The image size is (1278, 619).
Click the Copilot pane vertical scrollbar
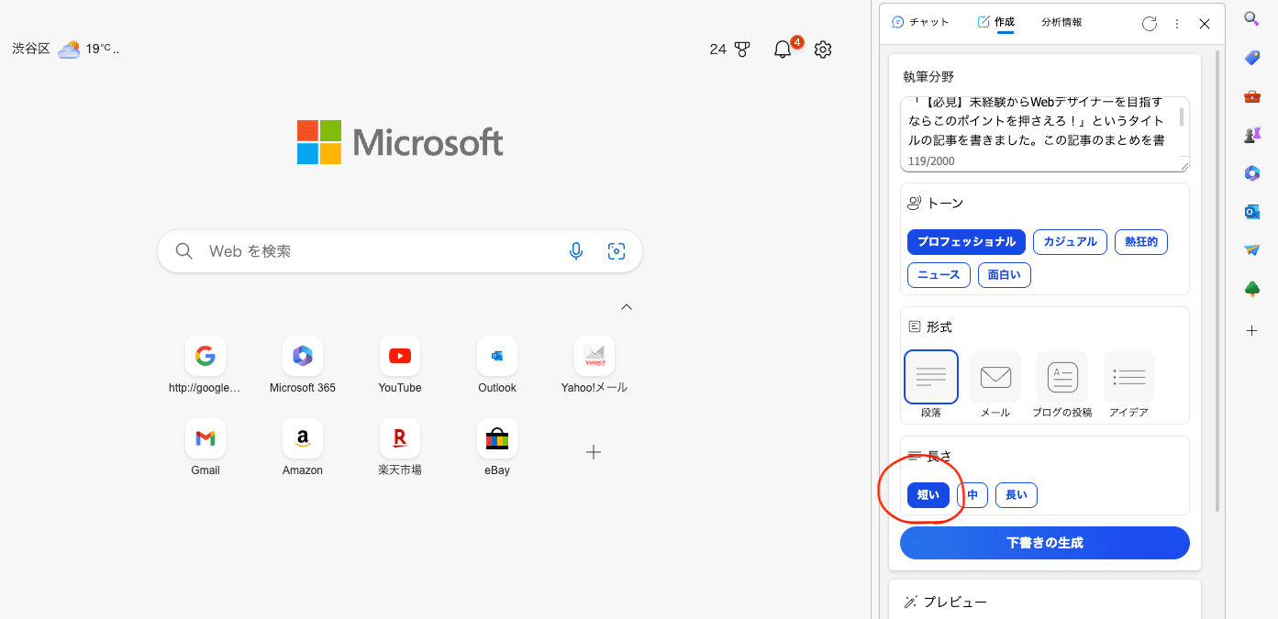(x=1218, y=280)
